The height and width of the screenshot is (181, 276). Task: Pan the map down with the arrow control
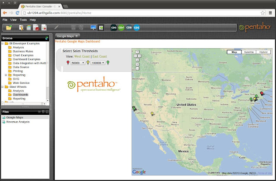point(138,60)
